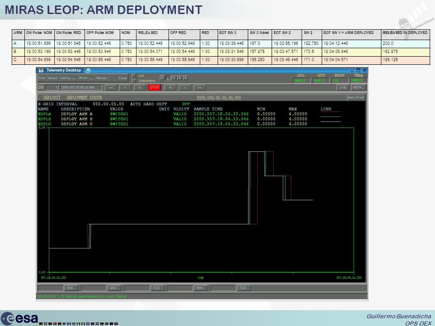435x326 pixels.
Task: Click the GRD... button
Action: point(115,288)
